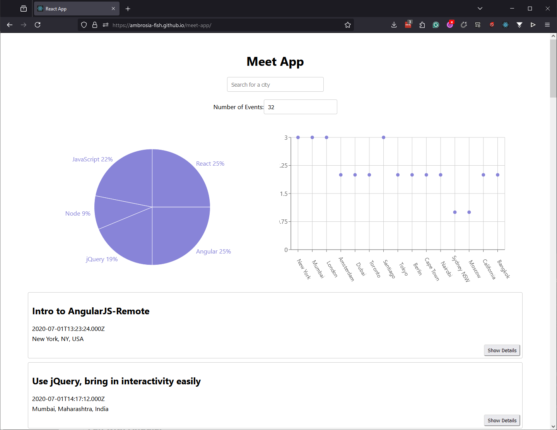557x430 pixels.
Task: Reload the Meet App page
Action: coord(38,24)
